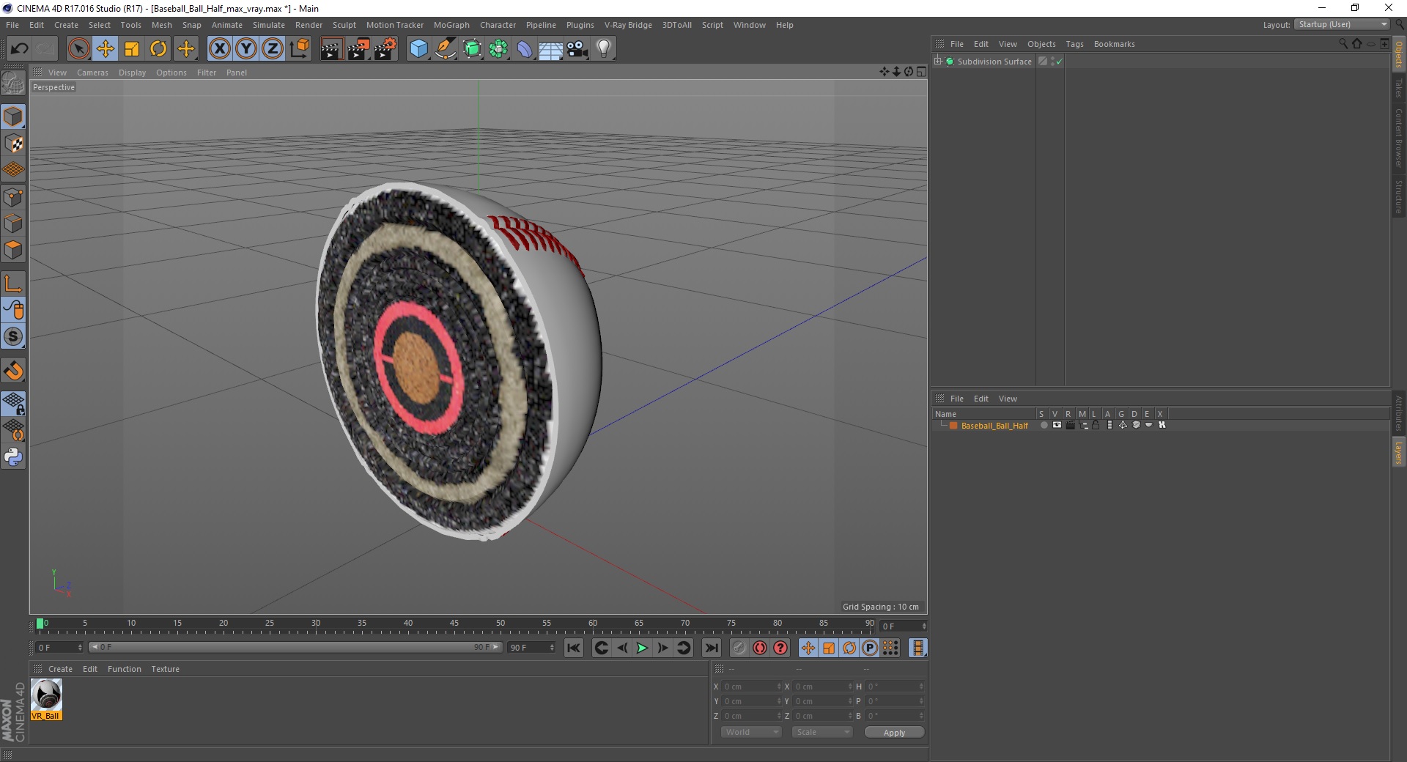Open the Array modeling objects icon
The width and height of the screenshot is (1407, 762).
[499, 49]
